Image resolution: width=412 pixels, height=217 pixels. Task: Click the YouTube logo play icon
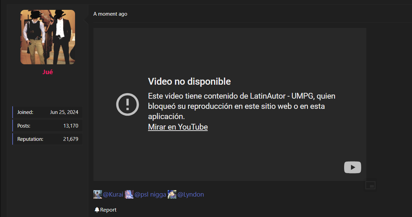tap(353, 167)
